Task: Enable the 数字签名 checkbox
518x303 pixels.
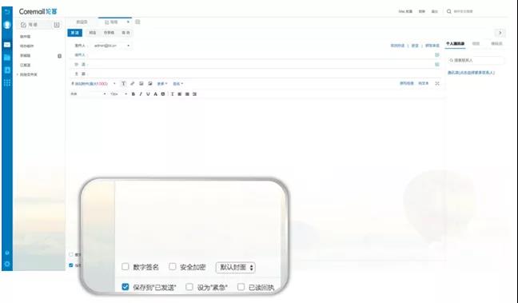Action: [126, 266]
